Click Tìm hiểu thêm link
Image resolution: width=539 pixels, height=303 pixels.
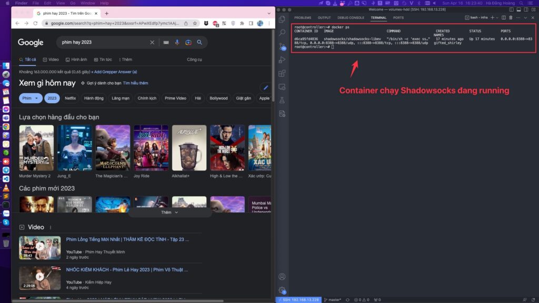coord(135,83)
